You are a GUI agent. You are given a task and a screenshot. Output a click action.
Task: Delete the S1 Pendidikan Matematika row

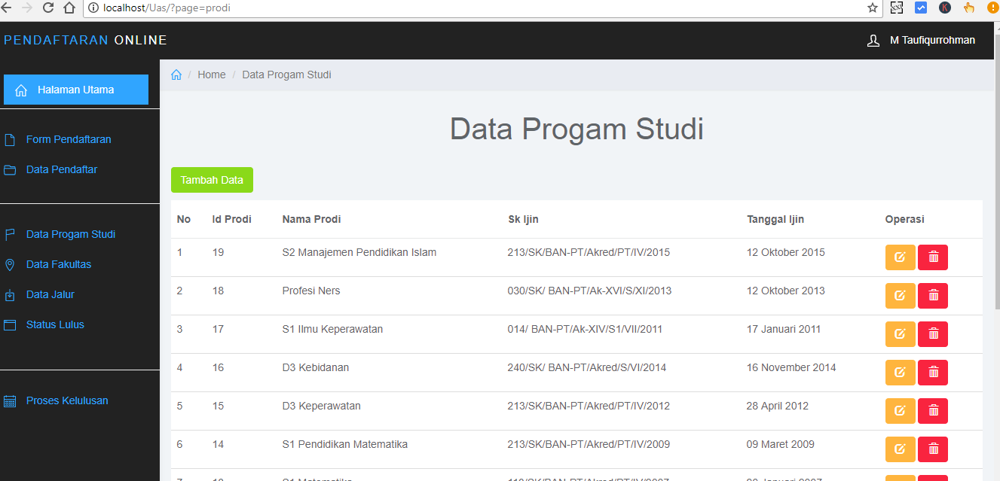point(933,449)
